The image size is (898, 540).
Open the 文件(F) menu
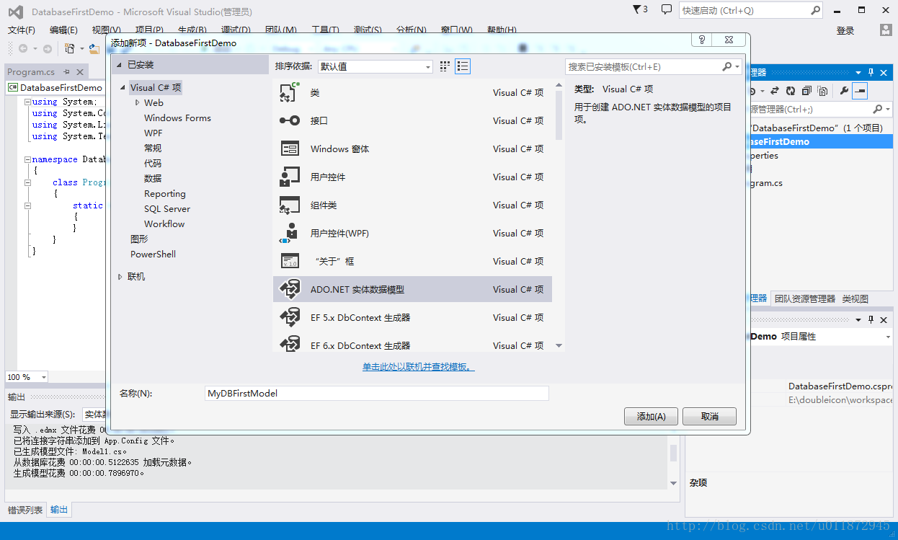(22, 30)
